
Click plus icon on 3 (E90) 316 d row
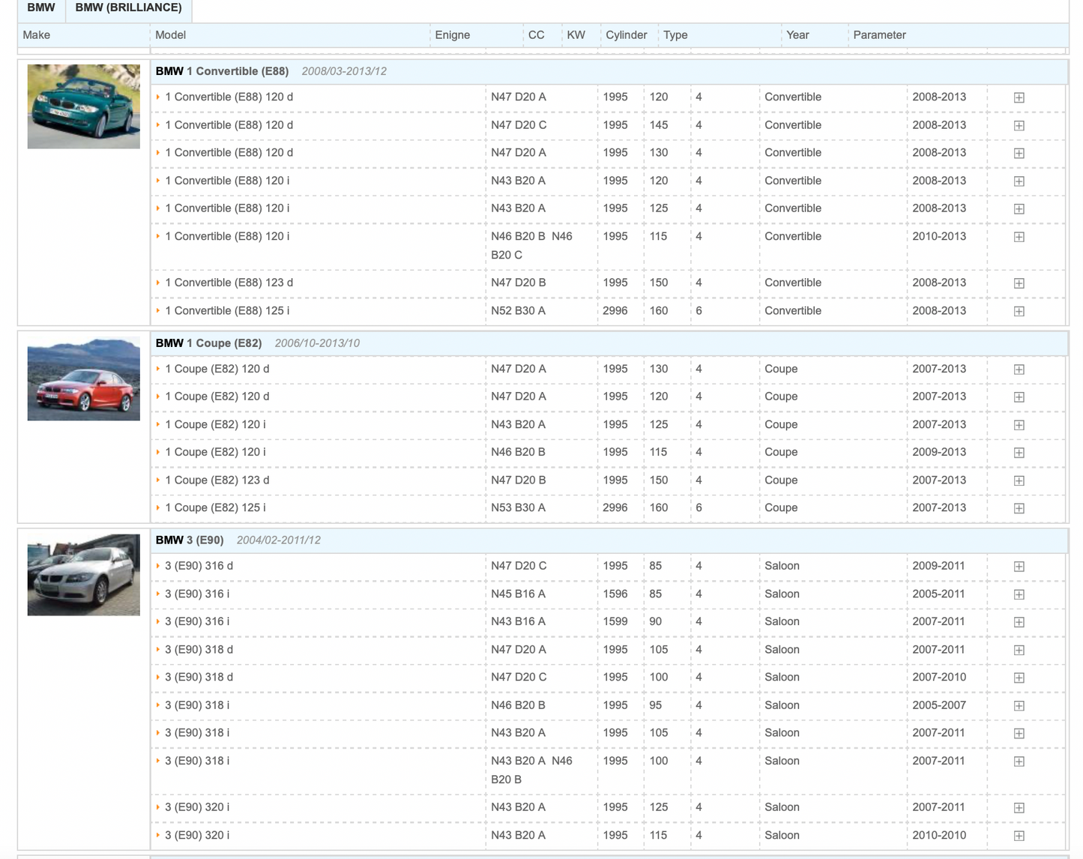coord(1019,567)
